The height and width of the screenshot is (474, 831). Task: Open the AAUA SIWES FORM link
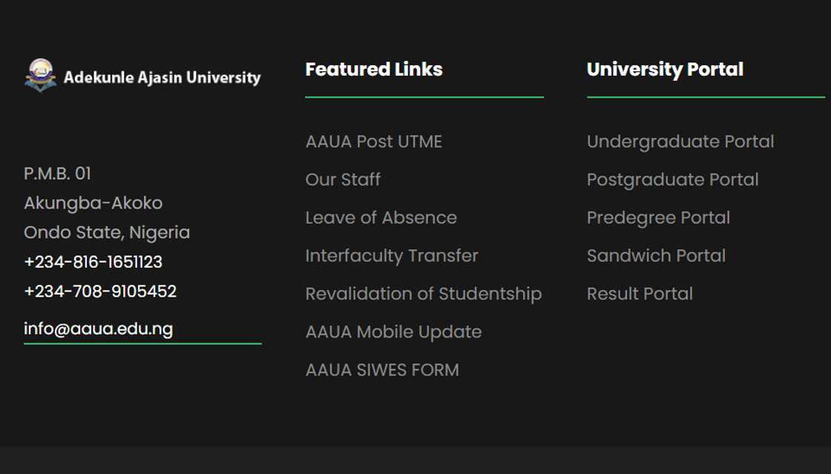[x=382, y=370]
